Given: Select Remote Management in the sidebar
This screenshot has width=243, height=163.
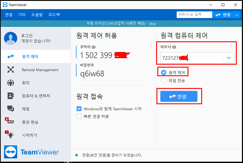Looking at the screenshot, I should pyautogui.click(x=36, y=70).
